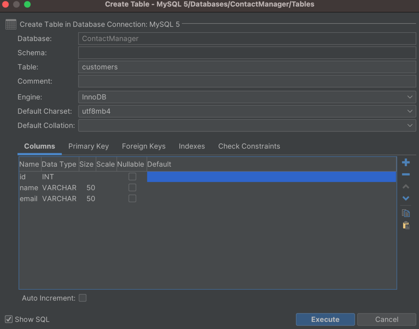Open the Check Constraints tab
The height and width of the screenshot is (329, 419).
pos(249,146)
